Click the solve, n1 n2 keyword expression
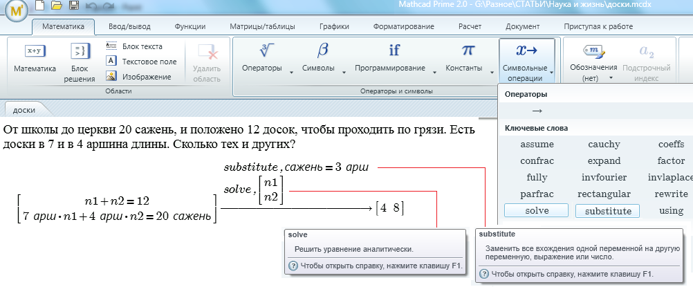Image resolution: width=693 pixels, height=287 pixels. [254, 191]
